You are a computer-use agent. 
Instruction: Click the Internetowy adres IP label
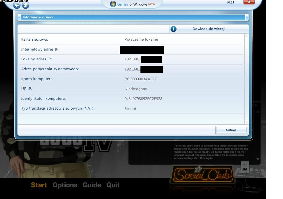[x=40, y=49]
